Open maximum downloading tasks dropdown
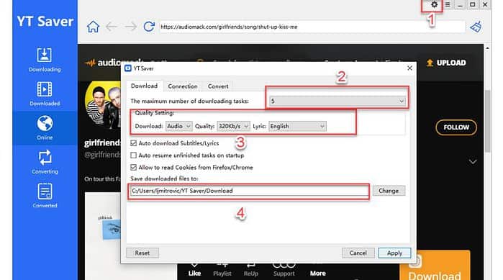503x280 pixels. pyautogui.click(x=337, y=101)
